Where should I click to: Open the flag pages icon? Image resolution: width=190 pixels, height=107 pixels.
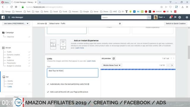[175, 17]
